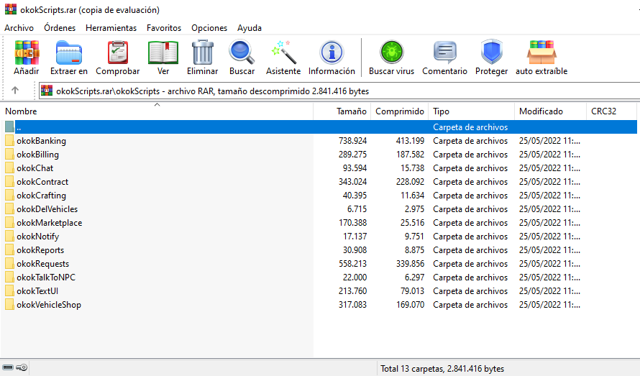Select the okokTextUI folder name
The height and width of the screenshot is (376, 640).
click(37, 291)
